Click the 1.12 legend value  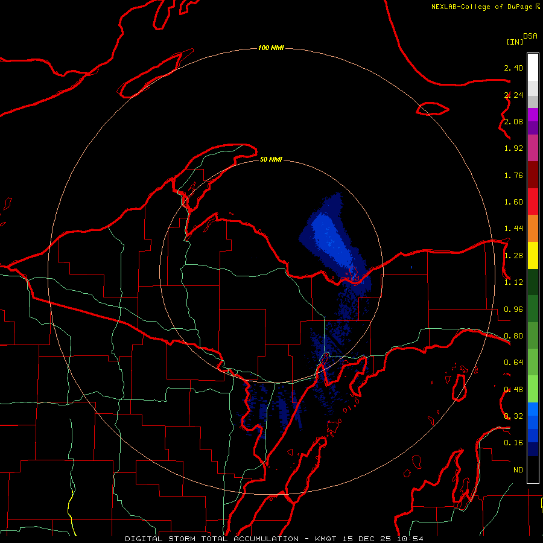point(513,282)
